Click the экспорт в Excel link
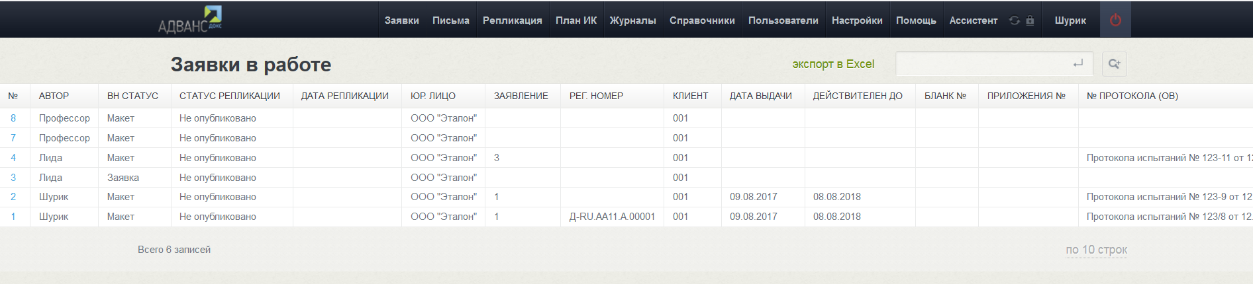The height and width of the screenshot is (284, 1253). (x=833, y=64)
